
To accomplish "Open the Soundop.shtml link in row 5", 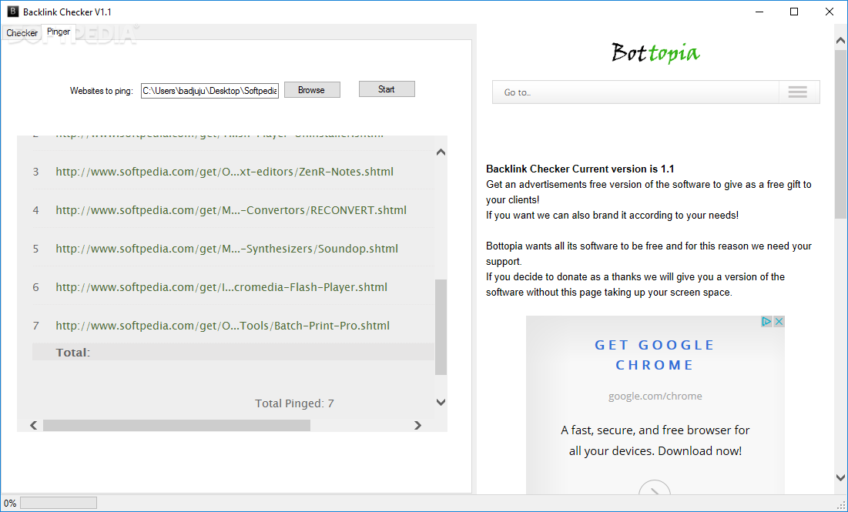I will click(x=226, y=249).
